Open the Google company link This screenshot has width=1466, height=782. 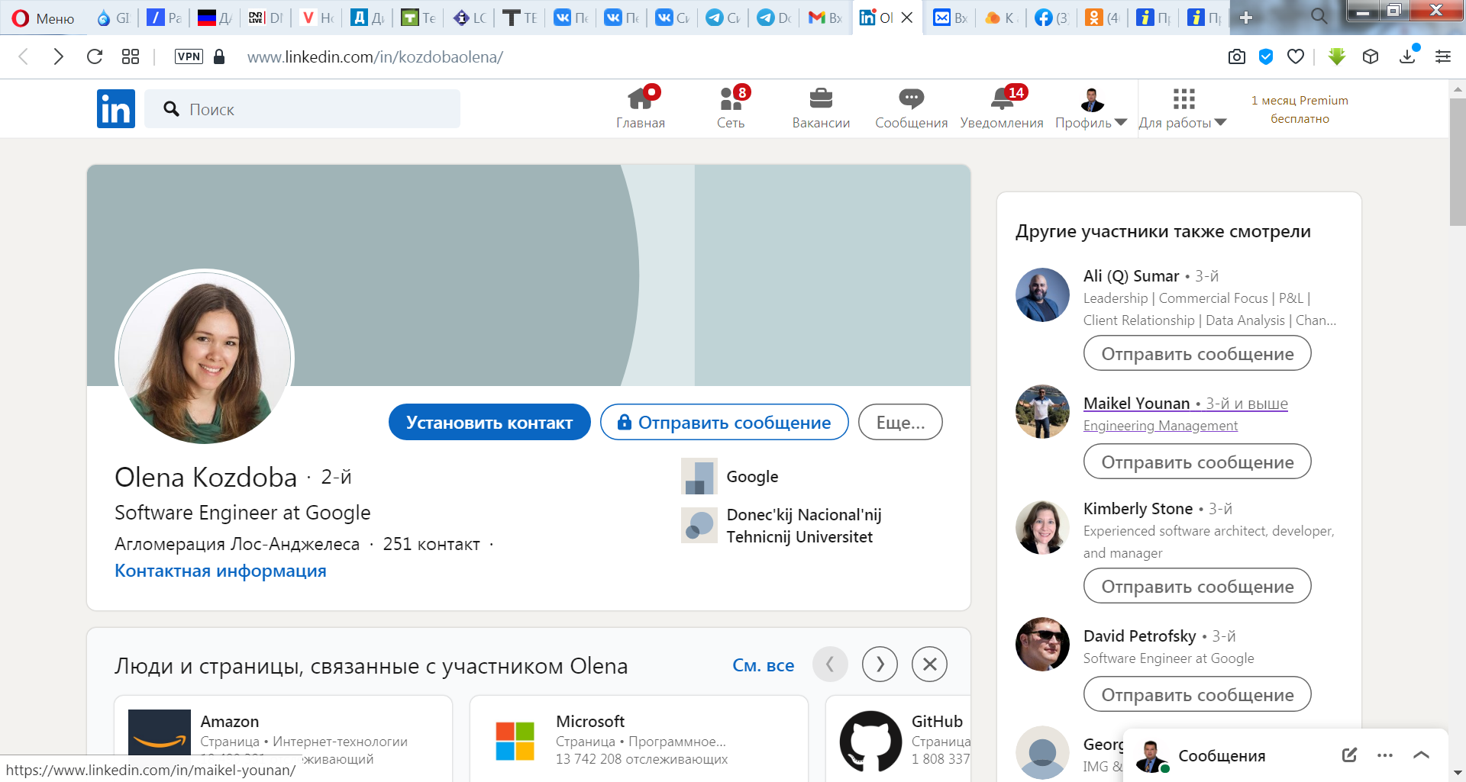tap(730, 476)
